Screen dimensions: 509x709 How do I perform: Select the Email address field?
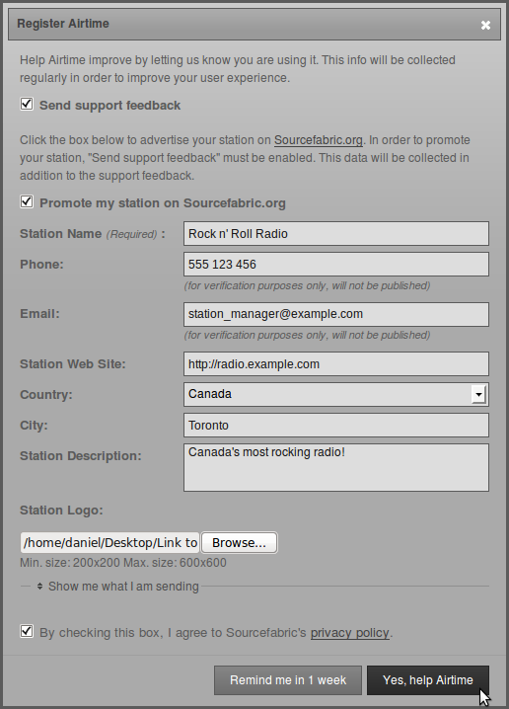click(x=336, y=314)
